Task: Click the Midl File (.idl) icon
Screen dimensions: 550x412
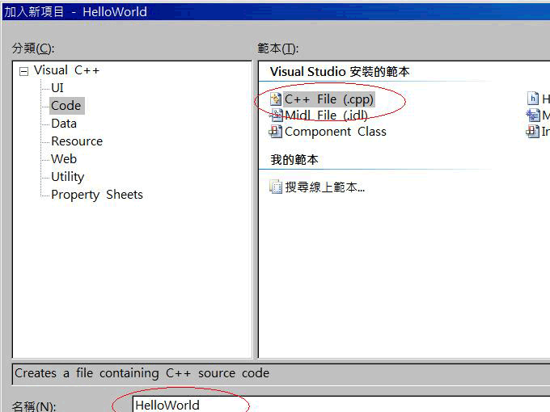Action: (277, 115)
